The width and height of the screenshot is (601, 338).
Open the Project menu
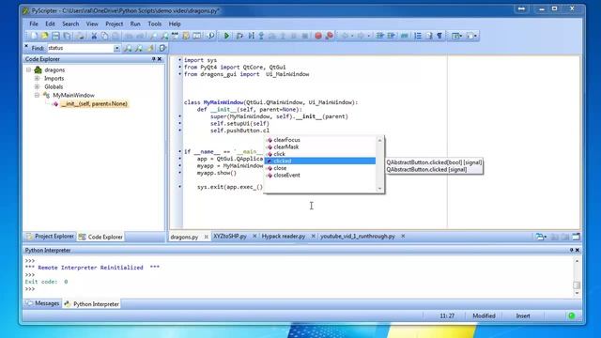tap(115, 23)
